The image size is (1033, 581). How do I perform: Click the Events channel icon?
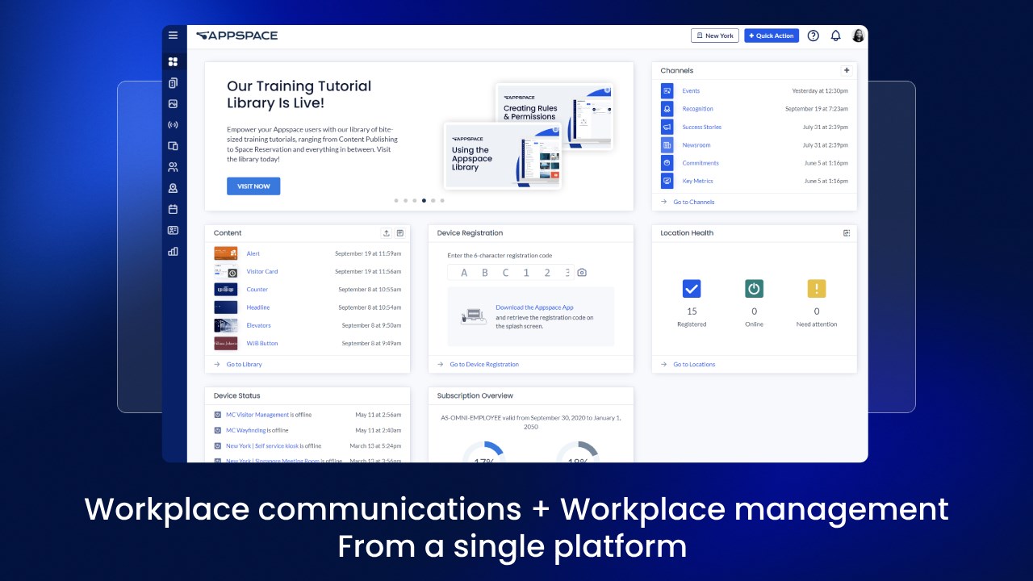667,91
